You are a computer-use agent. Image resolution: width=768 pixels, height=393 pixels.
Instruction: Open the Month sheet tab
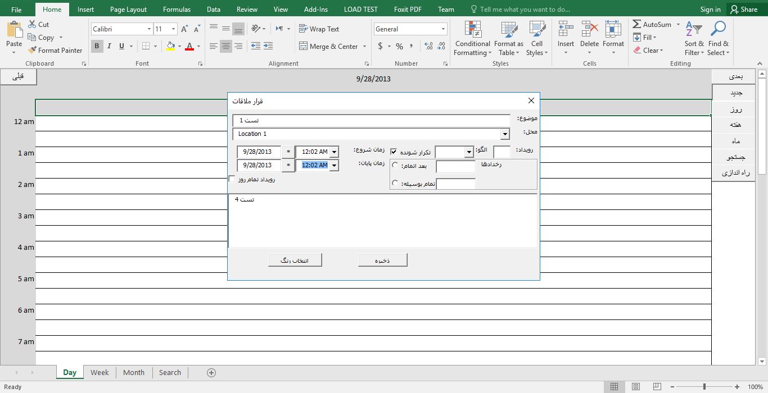click(134, 372)
